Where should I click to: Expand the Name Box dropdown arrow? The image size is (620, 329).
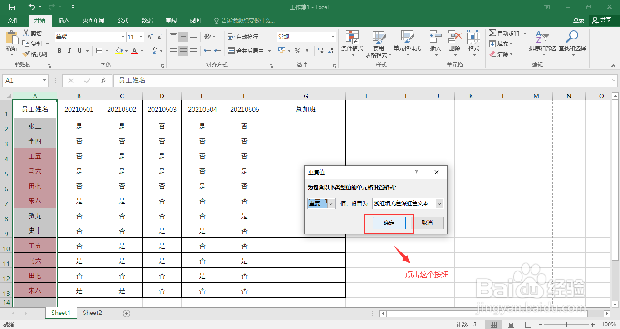click(44, 81)
